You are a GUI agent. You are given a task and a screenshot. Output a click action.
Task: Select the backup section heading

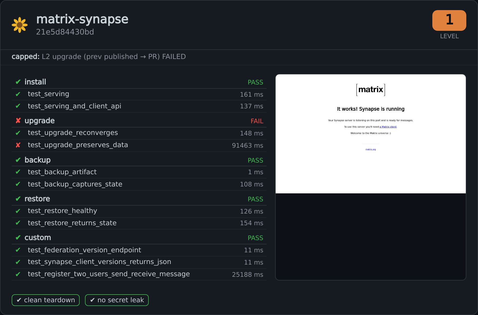(x=37, y=160)
